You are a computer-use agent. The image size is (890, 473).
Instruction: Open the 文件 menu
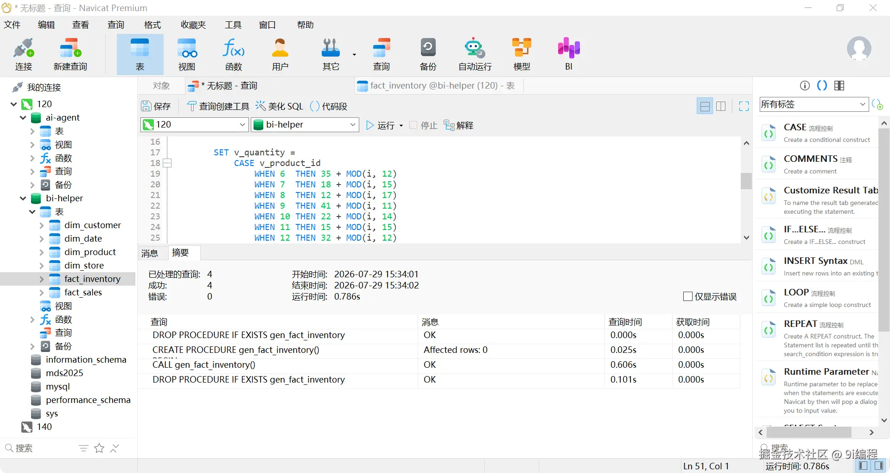coord(13,25)
